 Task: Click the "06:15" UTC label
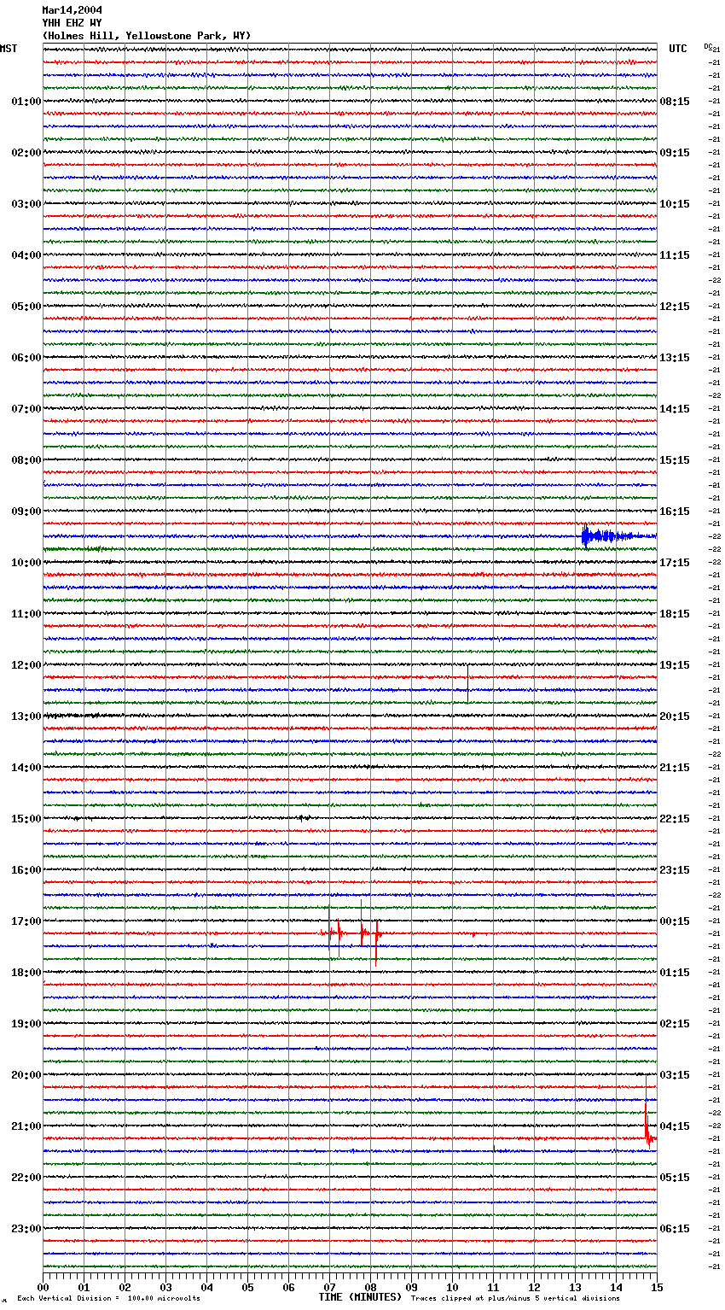click(x=675, y=1229)
